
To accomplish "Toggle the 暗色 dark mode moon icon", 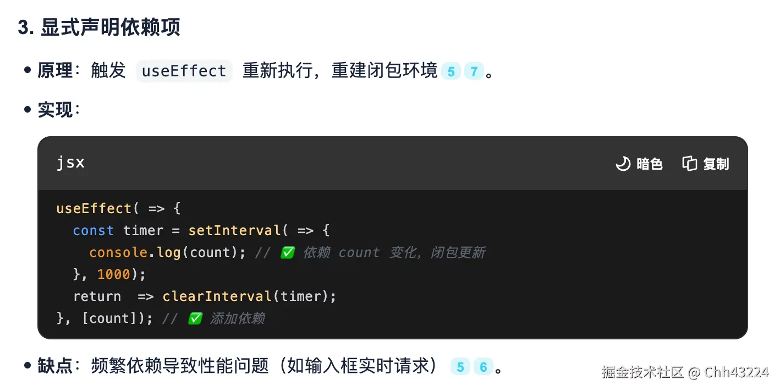I will [623, 164].
